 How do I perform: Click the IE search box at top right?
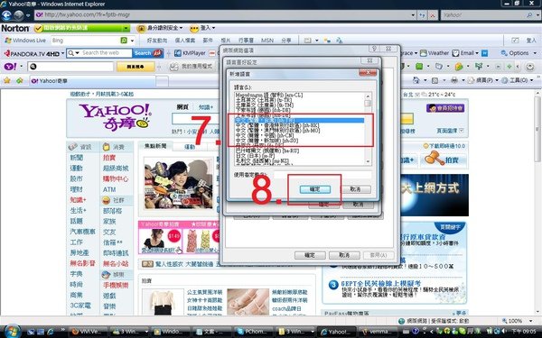pyautogui.click(x=483, y=15)
